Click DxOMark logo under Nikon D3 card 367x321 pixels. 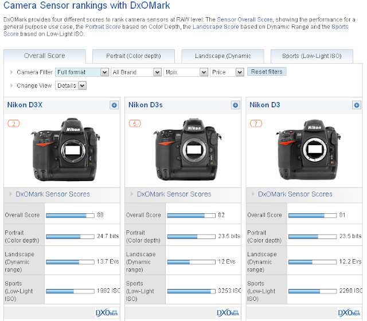(349, 312)
